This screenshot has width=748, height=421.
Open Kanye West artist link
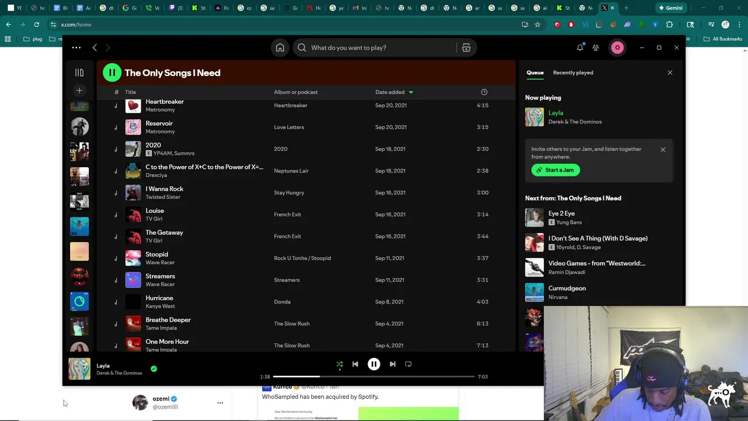click(x=160, y=306)
